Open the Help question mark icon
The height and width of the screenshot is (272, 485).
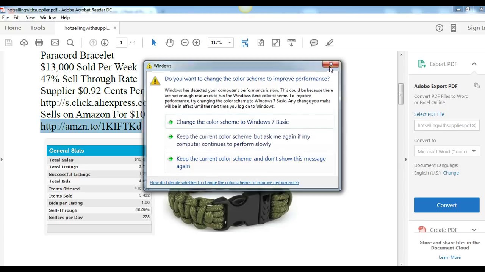(440, 28)
